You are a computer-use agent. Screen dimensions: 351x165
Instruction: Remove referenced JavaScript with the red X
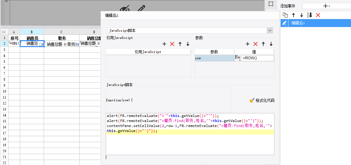pos(172,44)
